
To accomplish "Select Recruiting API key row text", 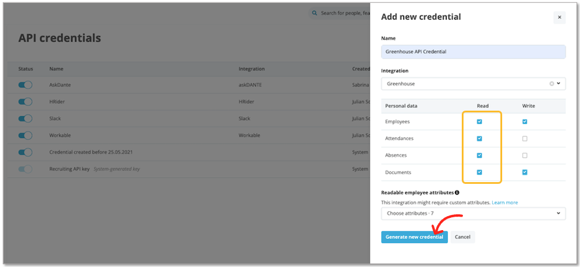I will (70, 169).
